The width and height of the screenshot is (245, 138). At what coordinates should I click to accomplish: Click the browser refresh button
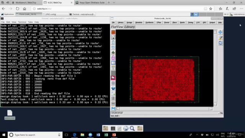click(x=18, y=9)
